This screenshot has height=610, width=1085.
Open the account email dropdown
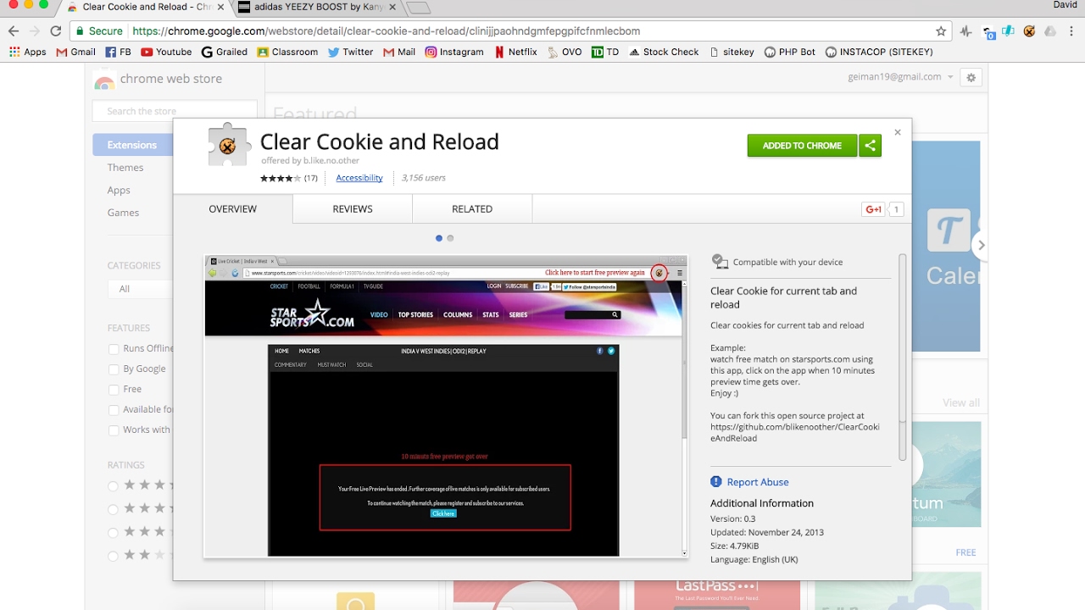(x=900, y=77)
